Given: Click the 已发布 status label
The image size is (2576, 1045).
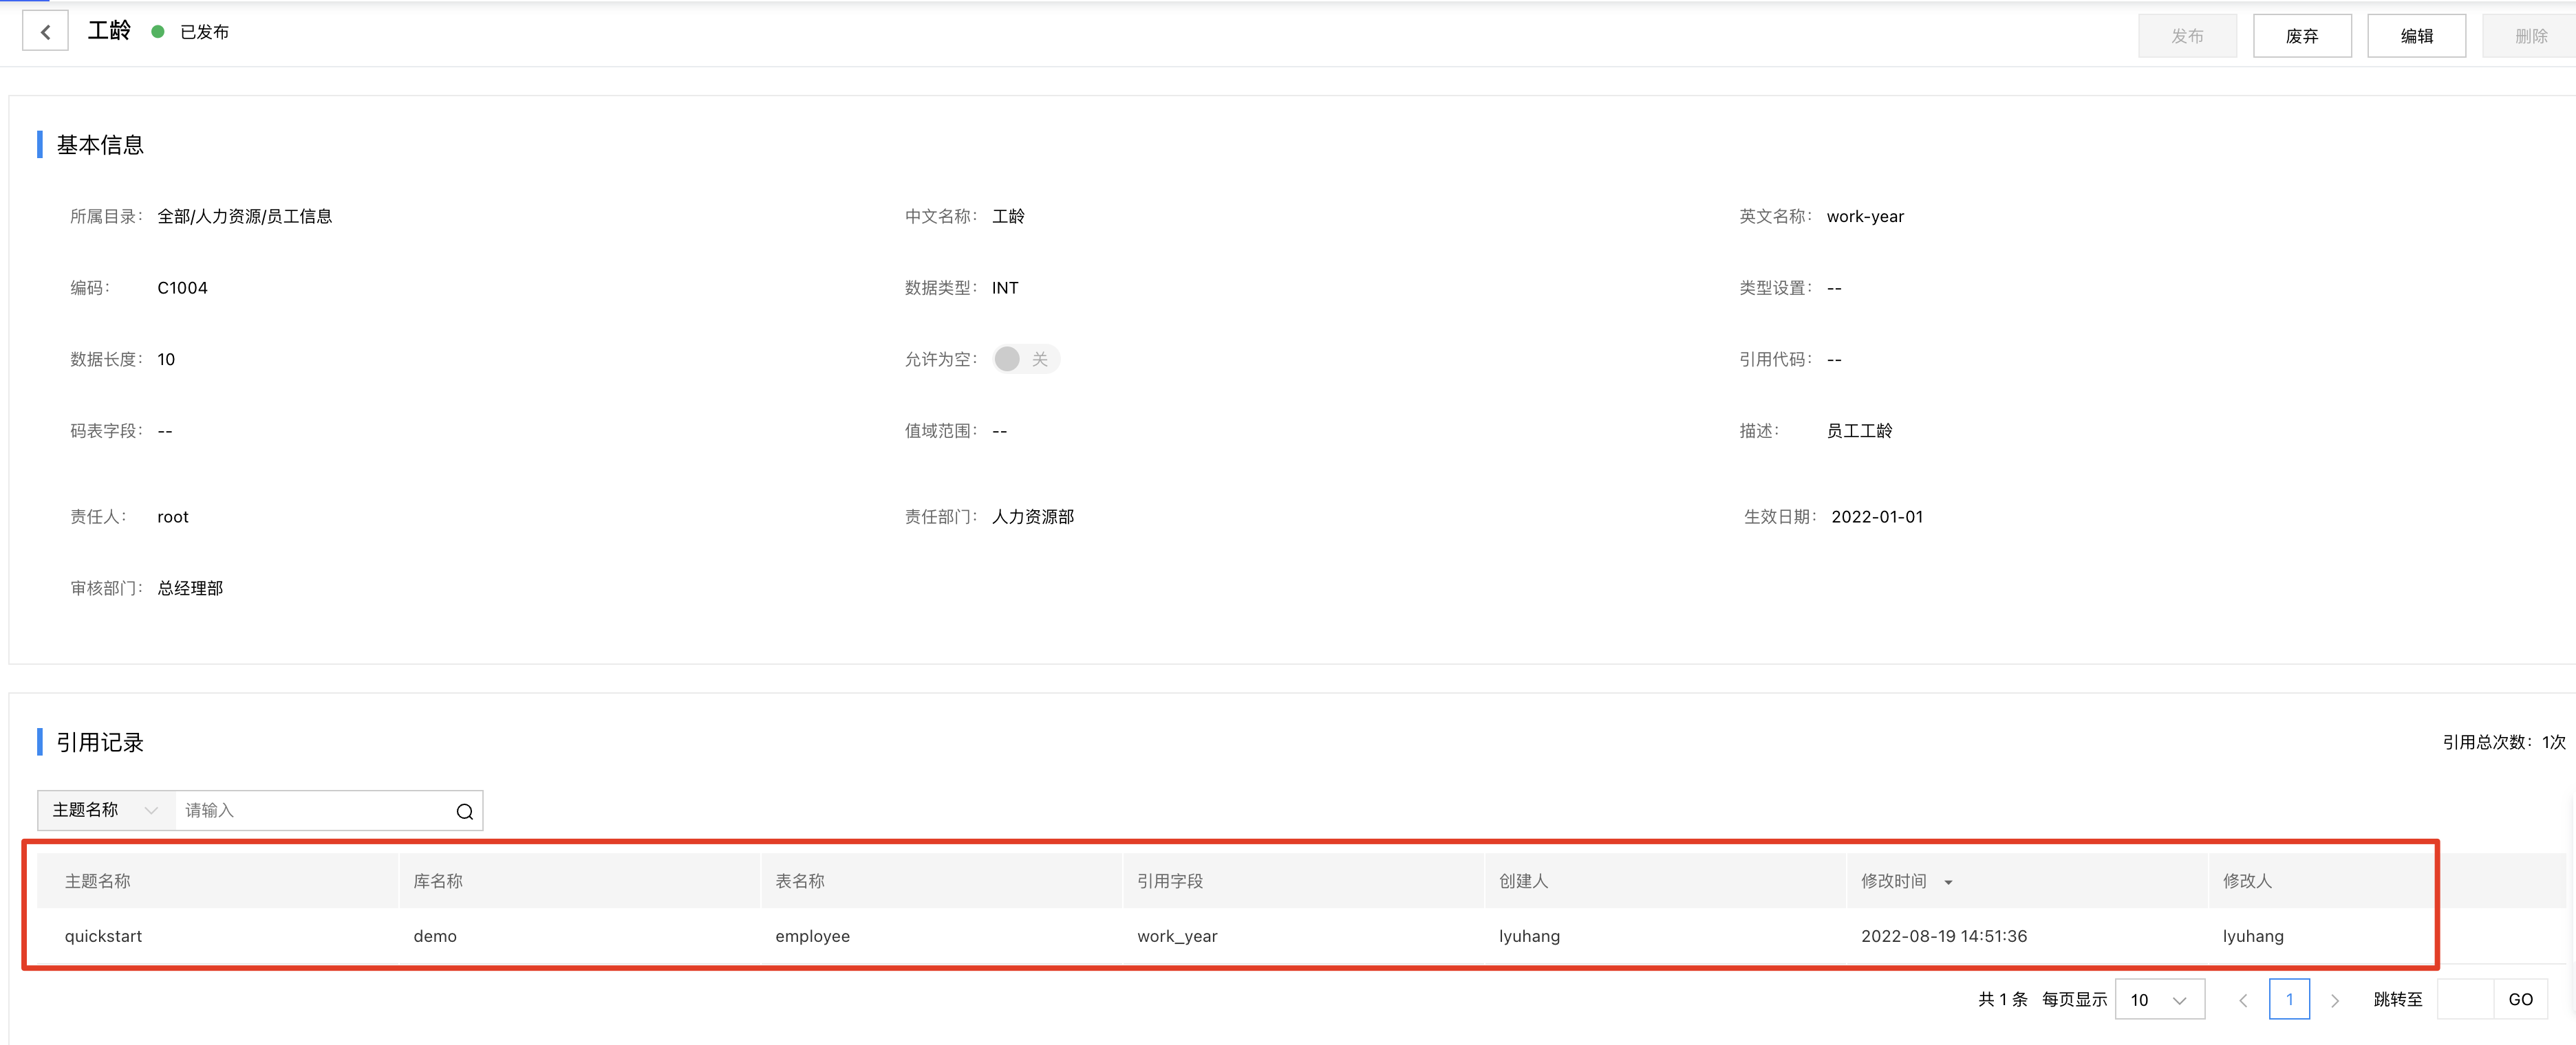Looking at the screenshot, I should pos(204,32).
